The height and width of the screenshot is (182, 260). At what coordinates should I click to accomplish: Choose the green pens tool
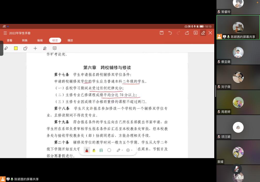point(101,150)
